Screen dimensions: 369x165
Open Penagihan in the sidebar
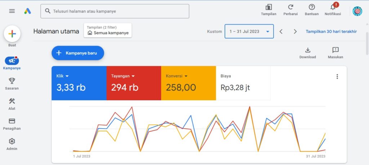[x=12, y=124]
